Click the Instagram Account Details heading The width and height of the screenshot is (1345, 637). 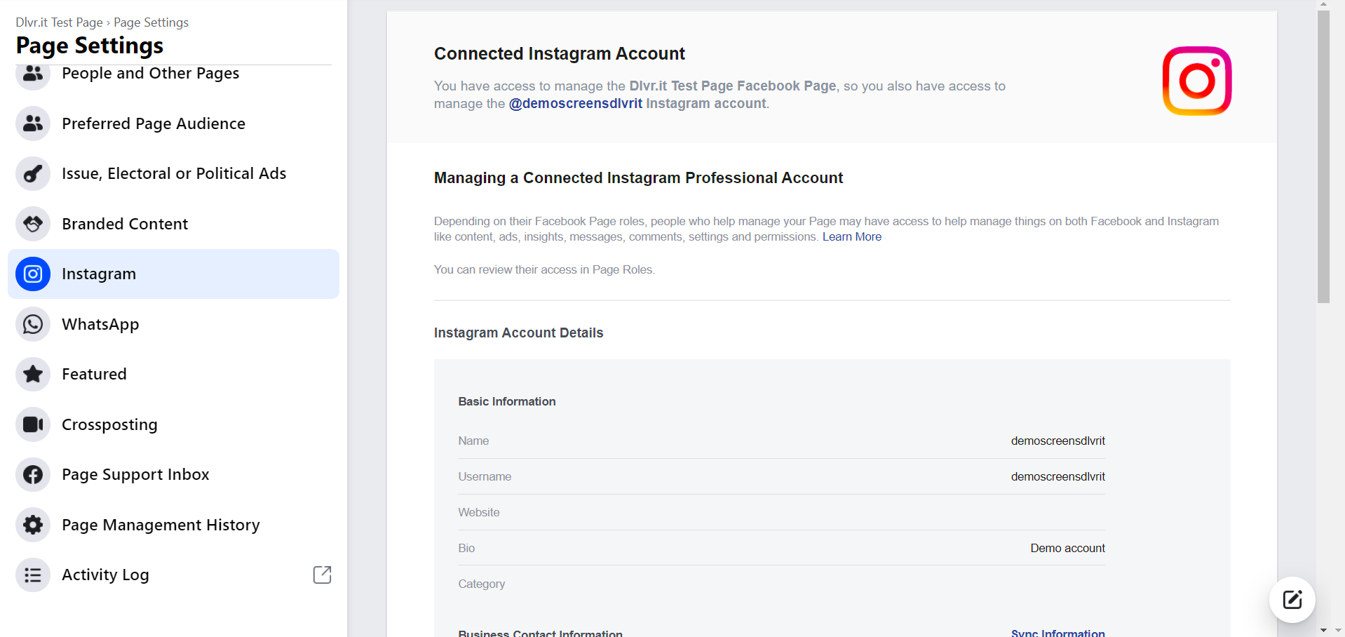[x=518, y=333]
